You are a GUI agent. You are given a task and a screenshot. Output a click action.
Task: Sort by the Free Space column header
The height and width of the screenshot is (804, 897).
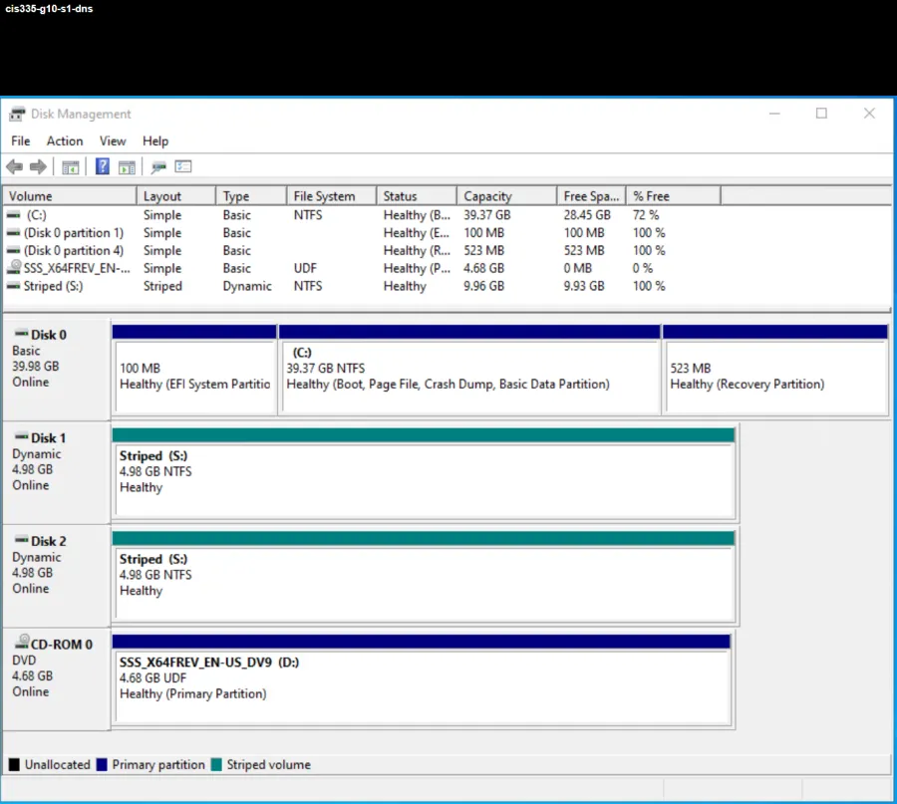[591, 196]
